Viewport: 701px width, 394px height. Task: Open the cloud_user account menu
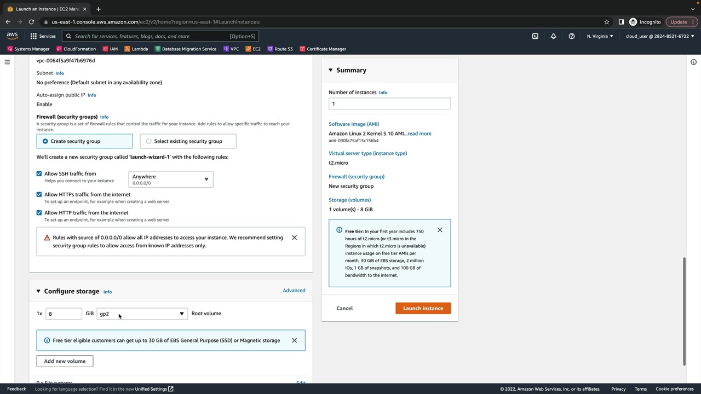point(660,36)
